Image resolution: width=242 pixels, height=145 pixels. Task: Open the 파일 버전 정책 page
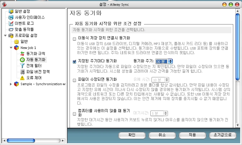pos(38,72)
